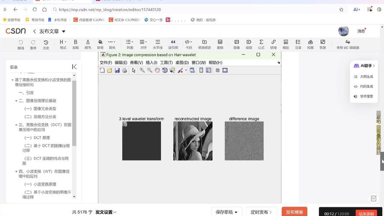Switch to the MD editor (使用MD编辑器)
The width and height of the screenshot is (384, 216).
(348, 44)
